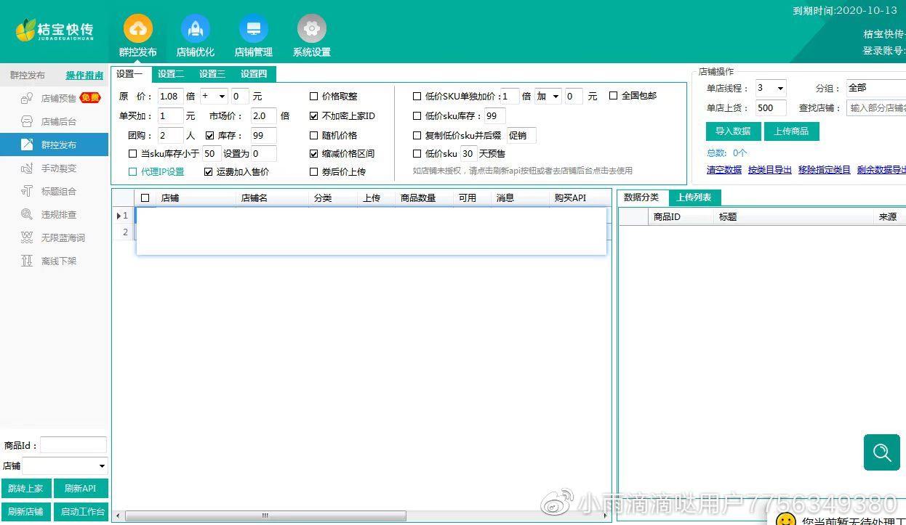Toggle the 全国包邮 checkbox
The height and width of the screenshot is (525, 906).
point(613,96)
